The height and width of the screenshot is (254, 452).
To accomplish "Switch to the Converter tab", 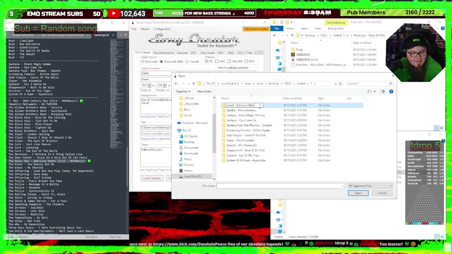I will point(182,53).
